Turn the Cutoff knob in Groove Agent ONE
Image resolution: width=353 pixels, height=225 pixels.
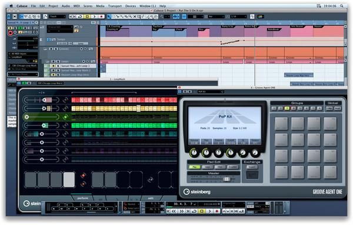pos(230,152)
